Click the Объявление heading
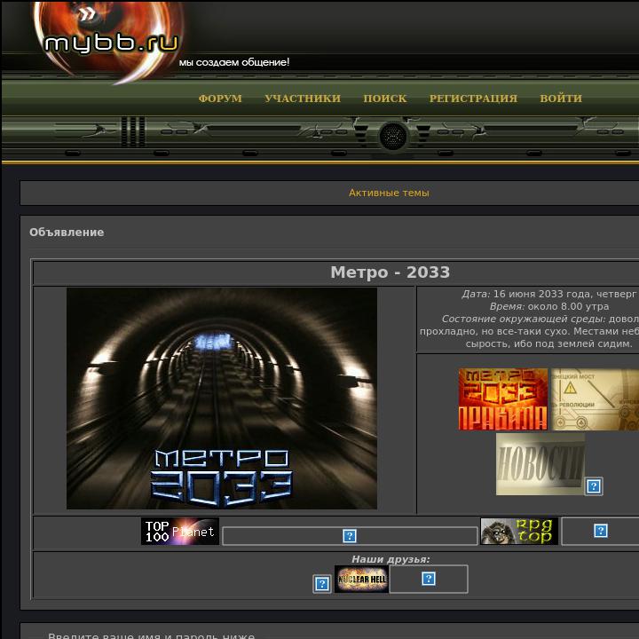Image resolution: width=639 pixels, height=639 pixels. tap(67, 233)
